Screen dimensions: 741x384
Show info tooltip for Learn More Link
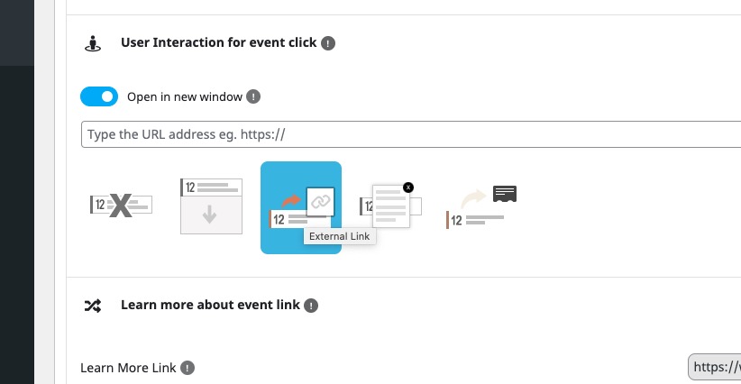click(x=188, y=368)
